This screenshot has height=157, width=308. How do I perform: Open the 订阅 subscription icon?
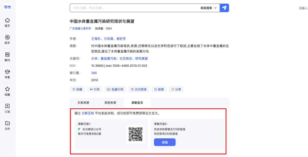tap(7, 109)
